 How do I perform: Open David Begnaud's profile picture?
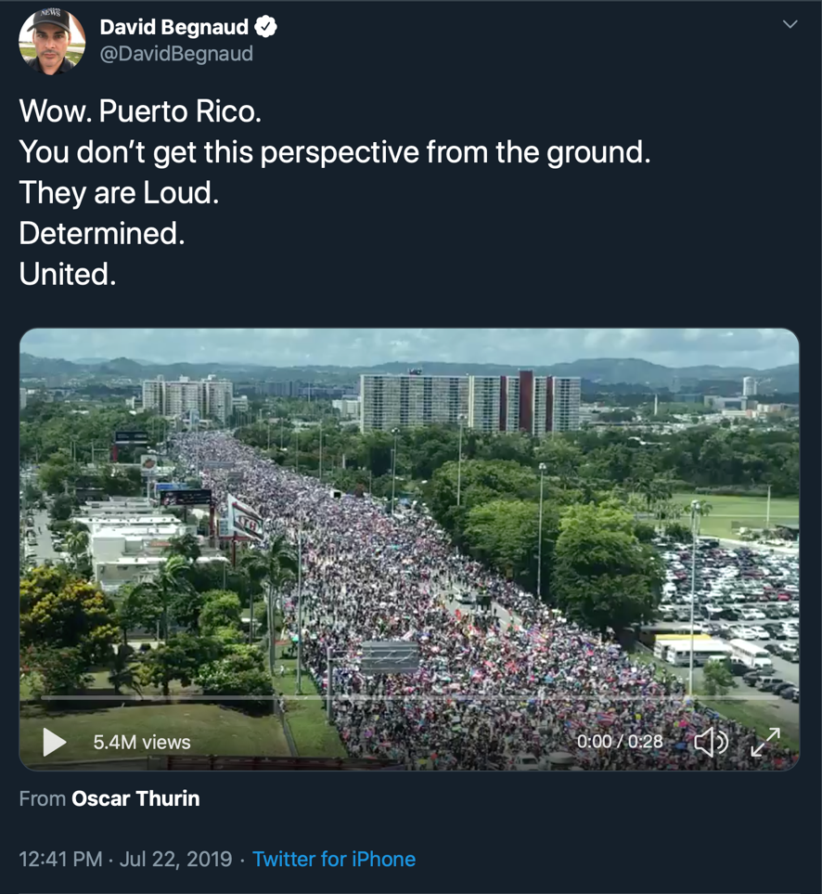point(52,41)
